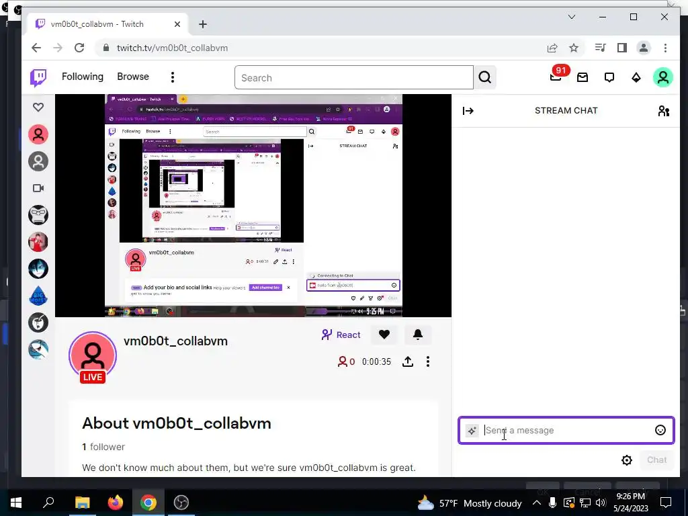Open Twitch home via the logo
This screenshot has width=688, height=516.
click(38, 78)
